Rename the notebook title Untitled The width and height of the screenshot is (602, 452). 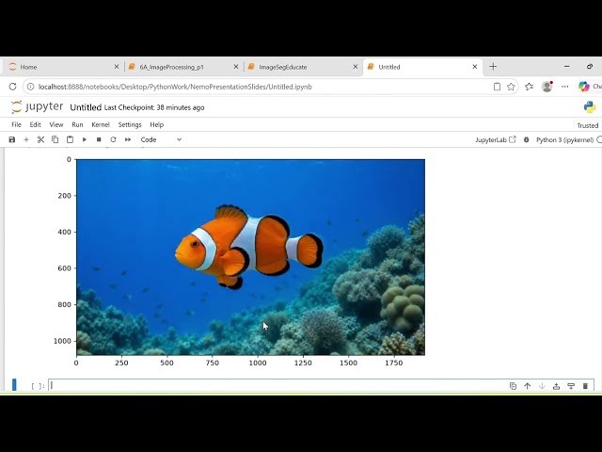click(86, 107)
